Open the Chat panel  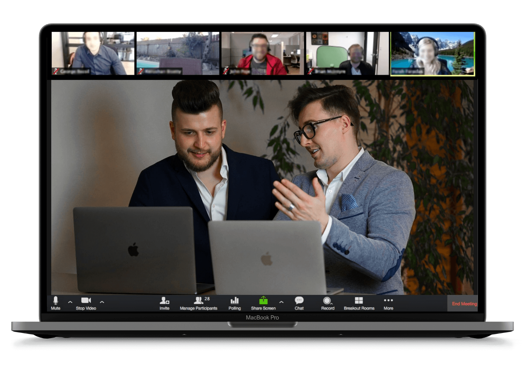click(299, 303)
